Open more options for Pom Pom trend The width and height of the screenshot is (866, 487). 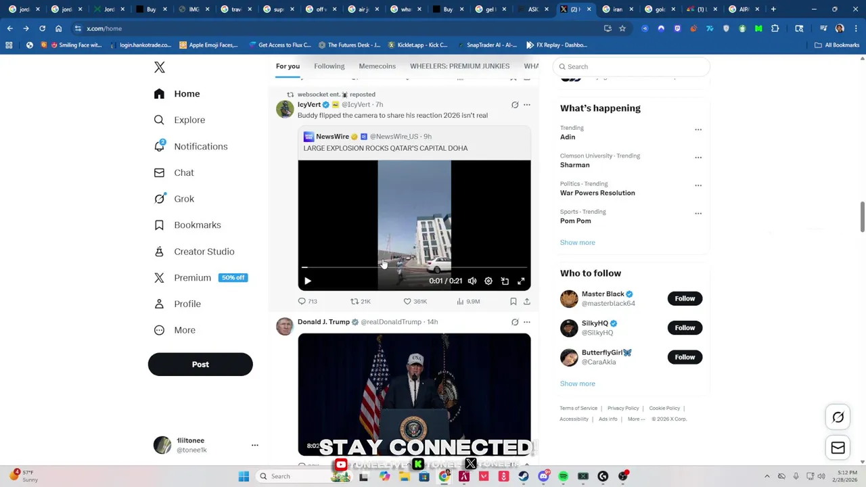pos(698,213)
